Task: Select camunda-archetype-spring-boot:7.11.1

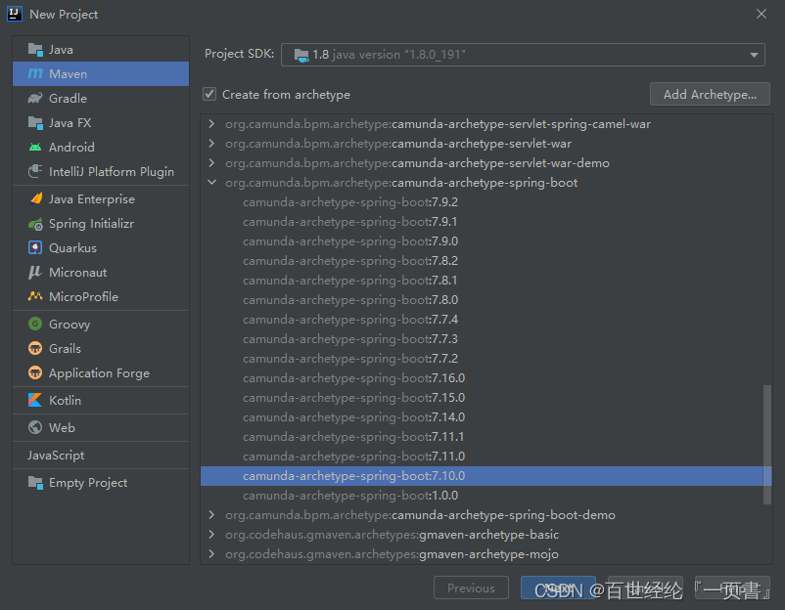Action: [x=353, y=436]
